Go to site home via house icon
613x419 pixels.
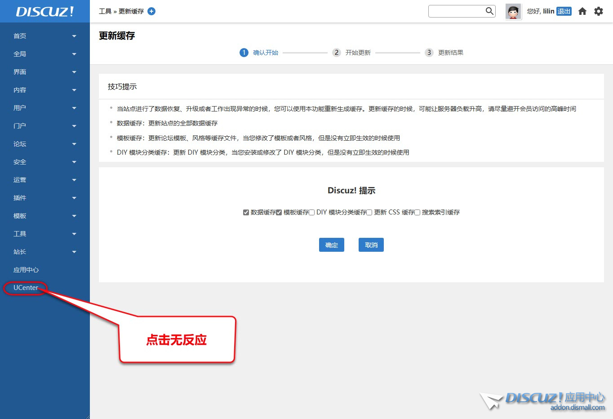click(582, 11)
